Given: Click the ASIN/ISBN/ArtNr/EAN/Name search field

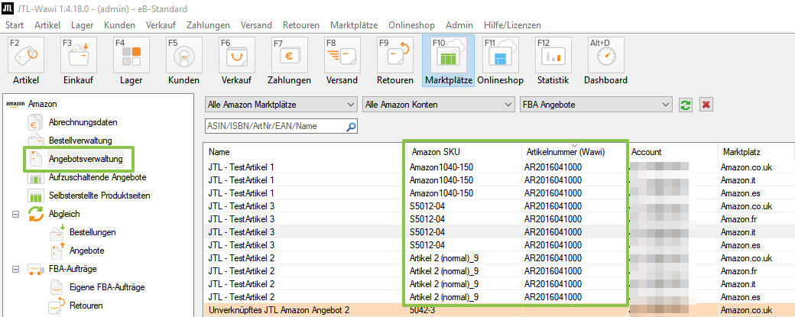Looking at the screenshot, I should click(275, 126).
